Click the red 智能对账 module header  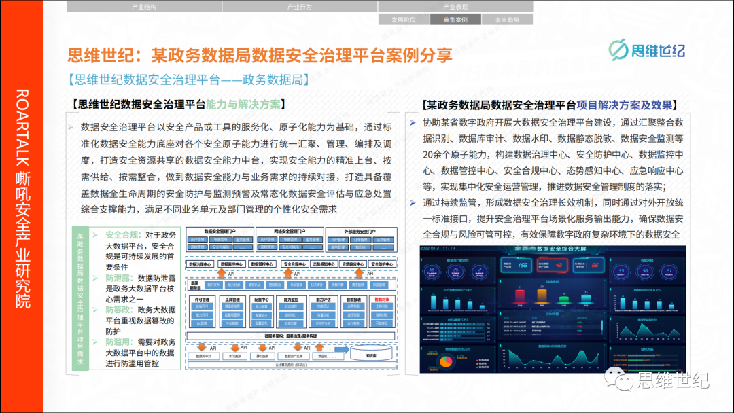tap(382, 300)
